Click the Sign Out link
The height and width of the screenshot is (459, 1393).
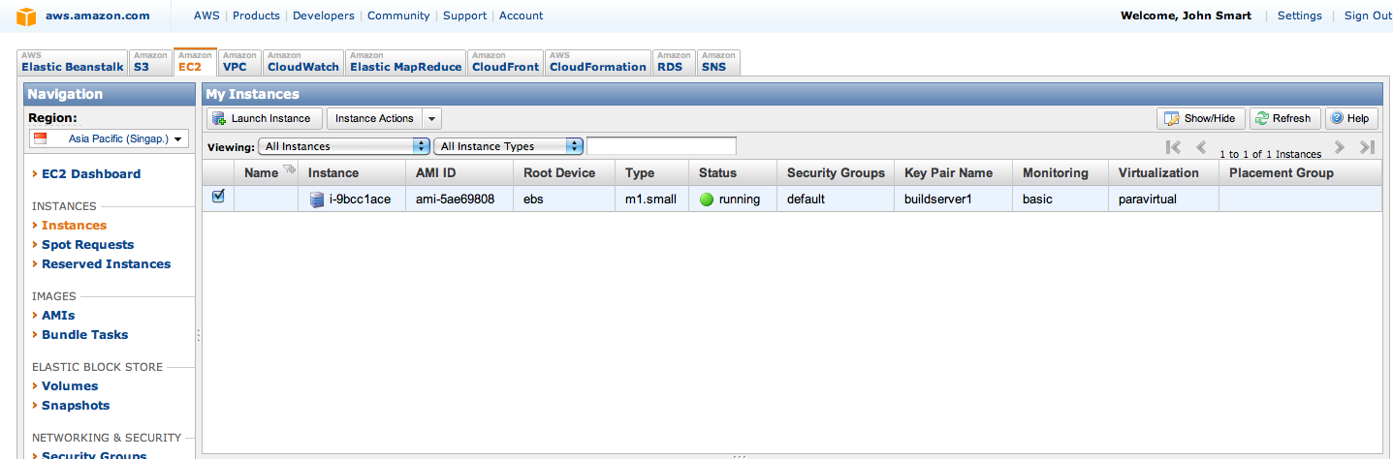tap(1368, 15)
